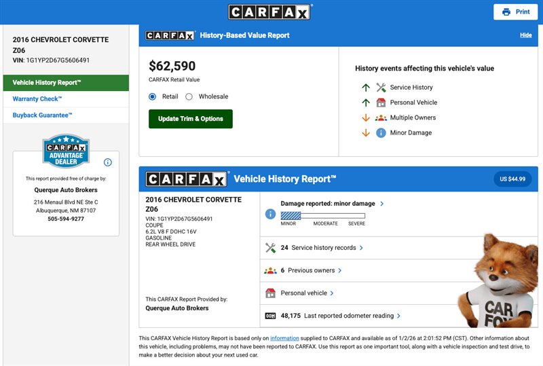This screenshot has height=366, width=543.
Task: Open the Warranty Check tab
Action: click(37, 99)
